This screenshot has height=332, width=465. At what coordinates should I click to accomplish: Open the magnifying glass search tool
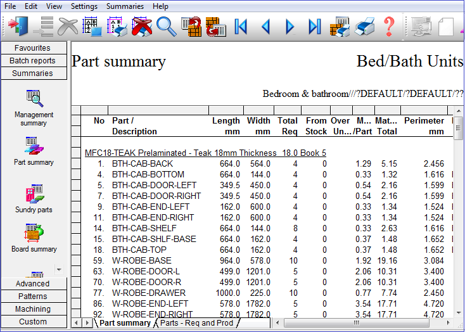pos(167,26)
